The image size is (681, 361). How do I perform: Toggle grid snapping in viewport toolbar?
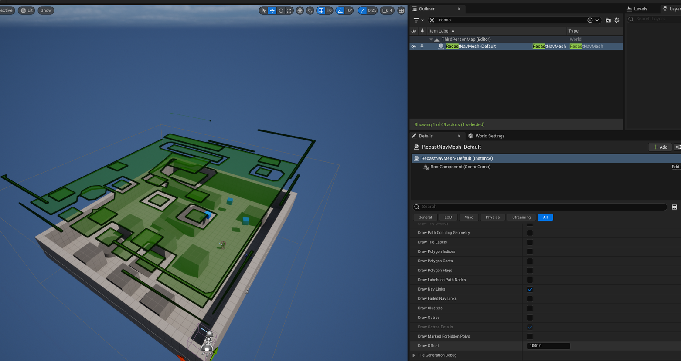321,10
